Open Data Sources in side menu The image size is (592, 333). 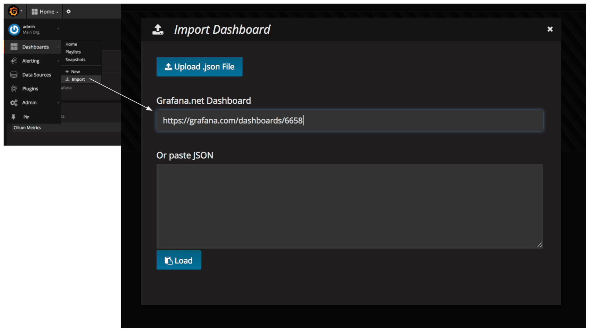pyautogui.click(x=32, y=75)
